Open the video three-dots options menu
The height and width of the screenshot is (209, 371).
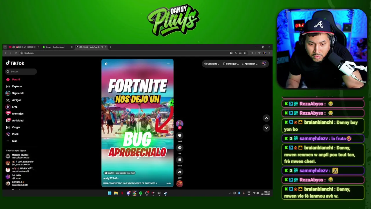coord(168,64)
